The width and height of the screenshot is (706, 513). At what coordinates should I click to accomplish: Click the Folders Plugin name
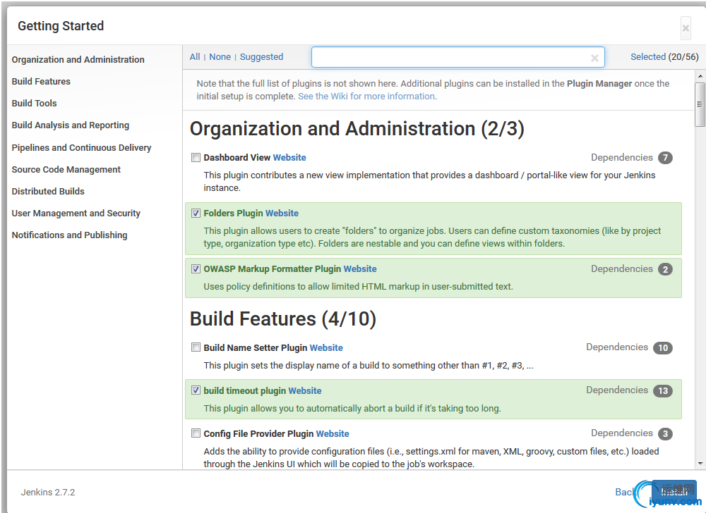[233, 214]
